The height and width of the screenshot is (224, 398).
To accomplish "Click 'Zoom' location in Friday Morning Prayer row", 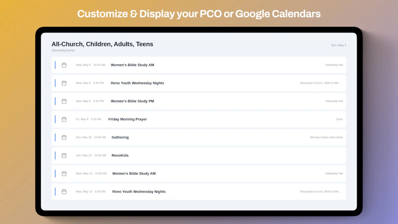I will click(339, 119).
